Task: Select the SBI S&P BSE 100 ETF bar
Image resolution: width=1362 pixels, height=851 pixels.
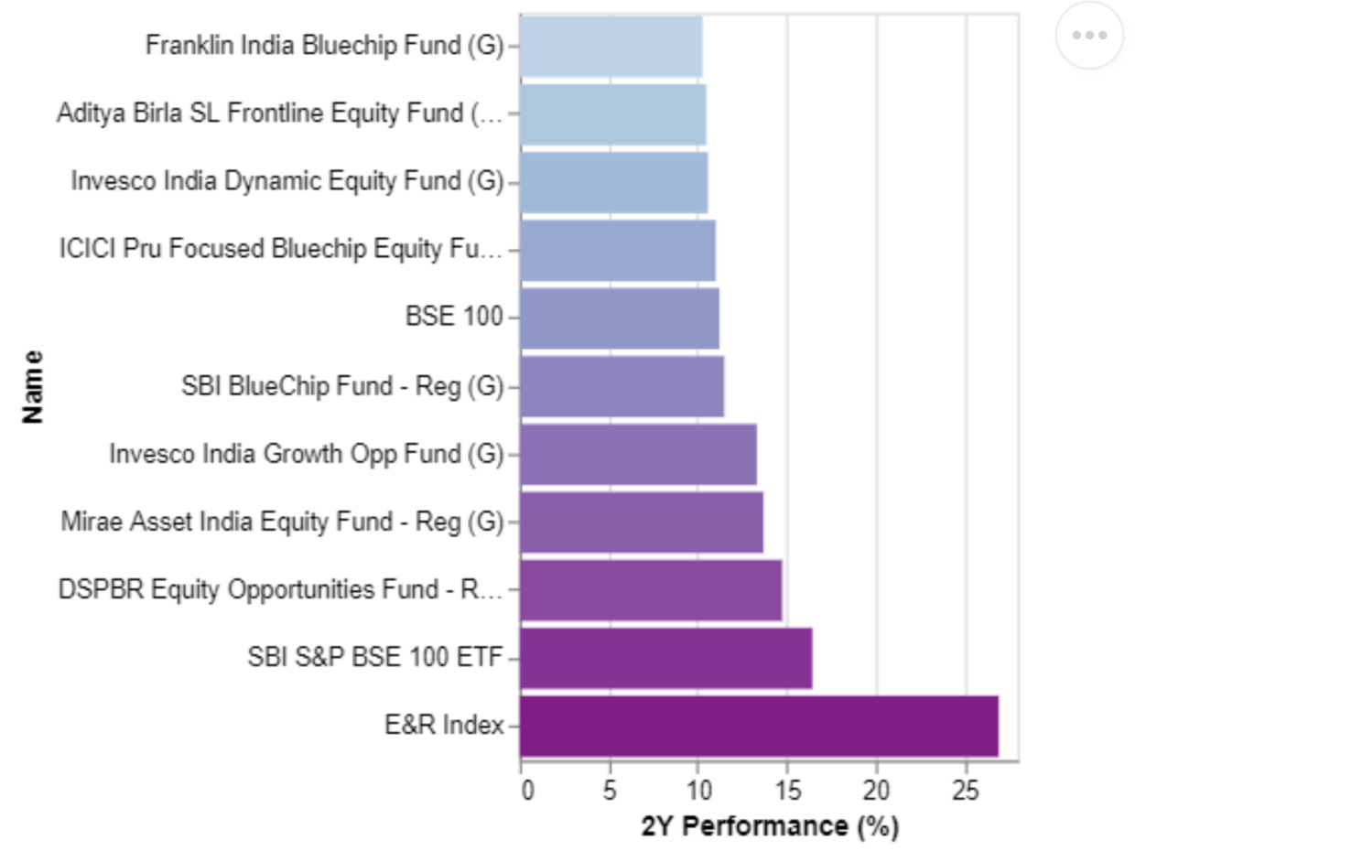Action: 665,658
